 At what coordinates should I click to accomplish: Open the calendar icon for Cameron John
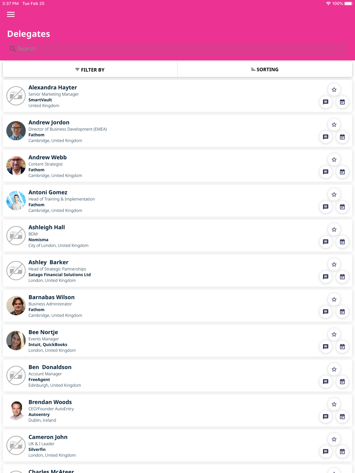click(342, 452)
